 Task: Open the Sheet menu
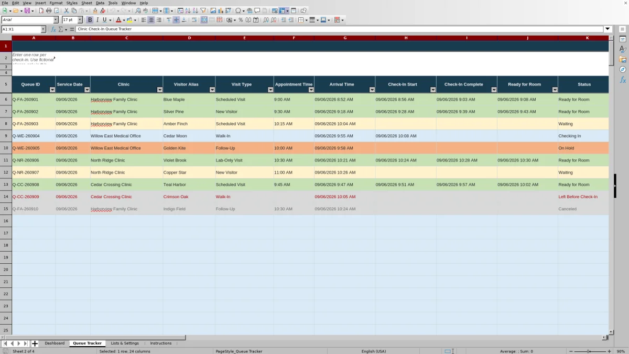click(86, 3)
